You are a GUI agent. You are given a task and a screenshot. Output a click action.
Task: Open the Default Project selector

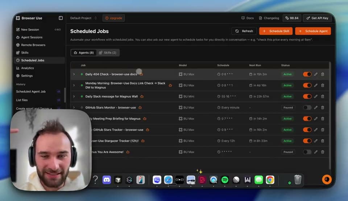pos(83,18)
